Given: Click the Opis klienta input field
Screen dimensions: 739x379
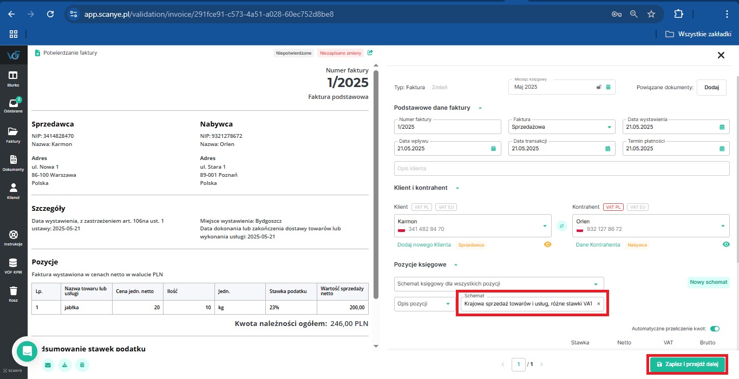Looking at the screenshot, I should click(561, 169).
